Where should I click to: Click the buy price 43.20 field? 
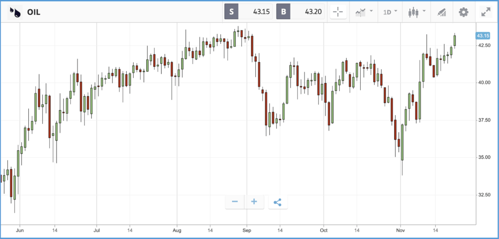tap(307, 12)
